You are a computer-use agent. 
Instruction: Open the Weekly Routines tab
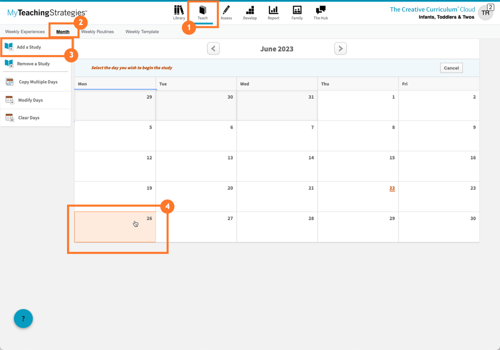click(97, 31)
